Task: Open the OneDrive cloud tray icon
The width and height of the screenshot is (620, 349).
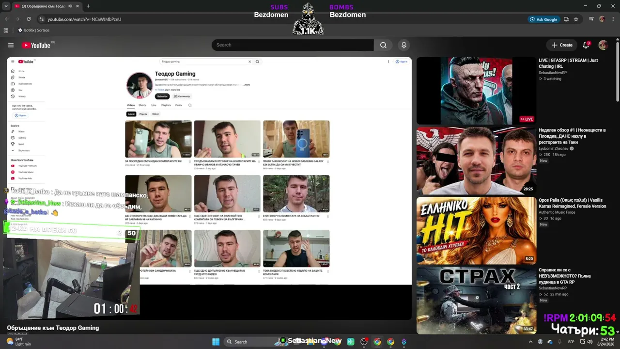Action: 550,342
